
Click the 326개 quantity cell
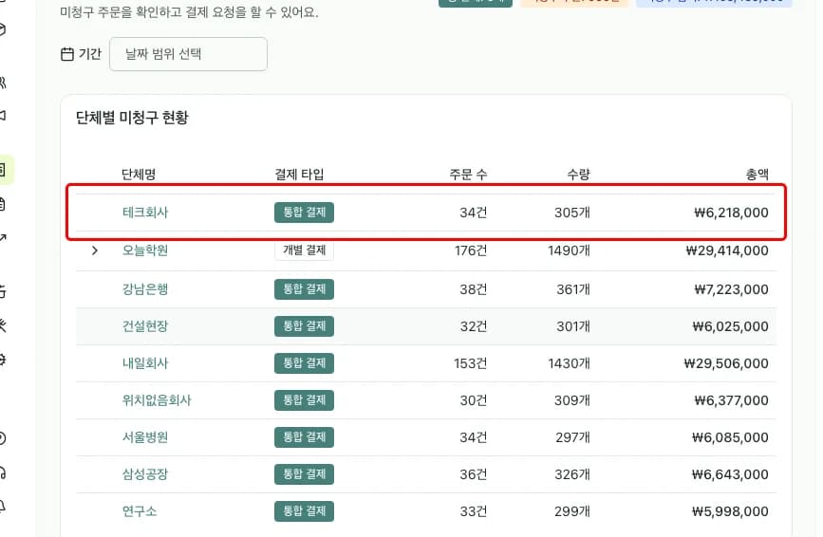click(x=572, y=474)
